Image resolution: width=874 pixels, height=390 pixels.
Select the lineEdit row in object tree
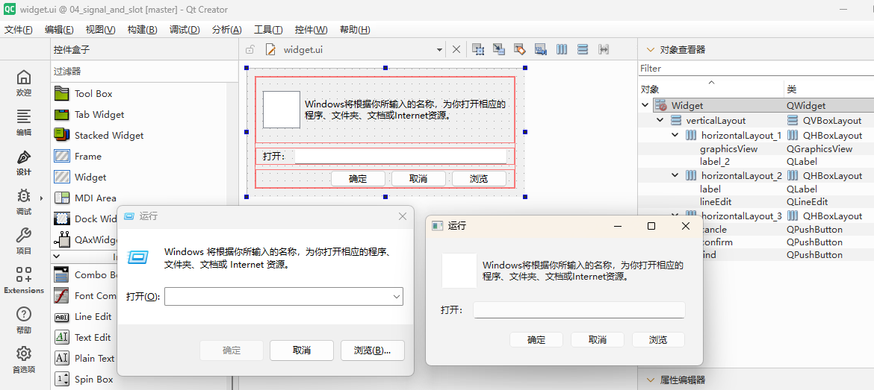[756, 202]
